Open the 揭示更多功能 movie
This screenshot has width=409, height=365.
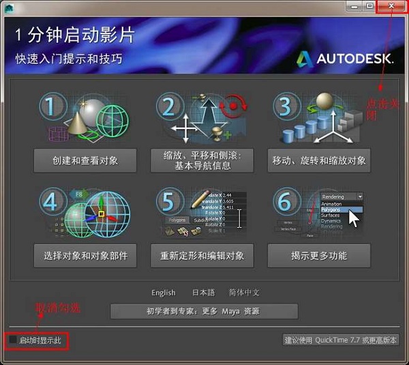click(x=319, y=256)
